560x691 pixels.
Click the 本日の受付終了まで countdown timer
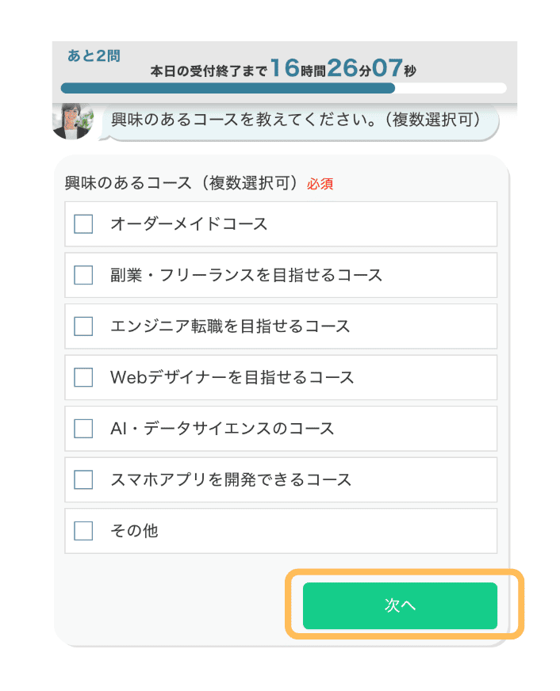pos(283,70)
